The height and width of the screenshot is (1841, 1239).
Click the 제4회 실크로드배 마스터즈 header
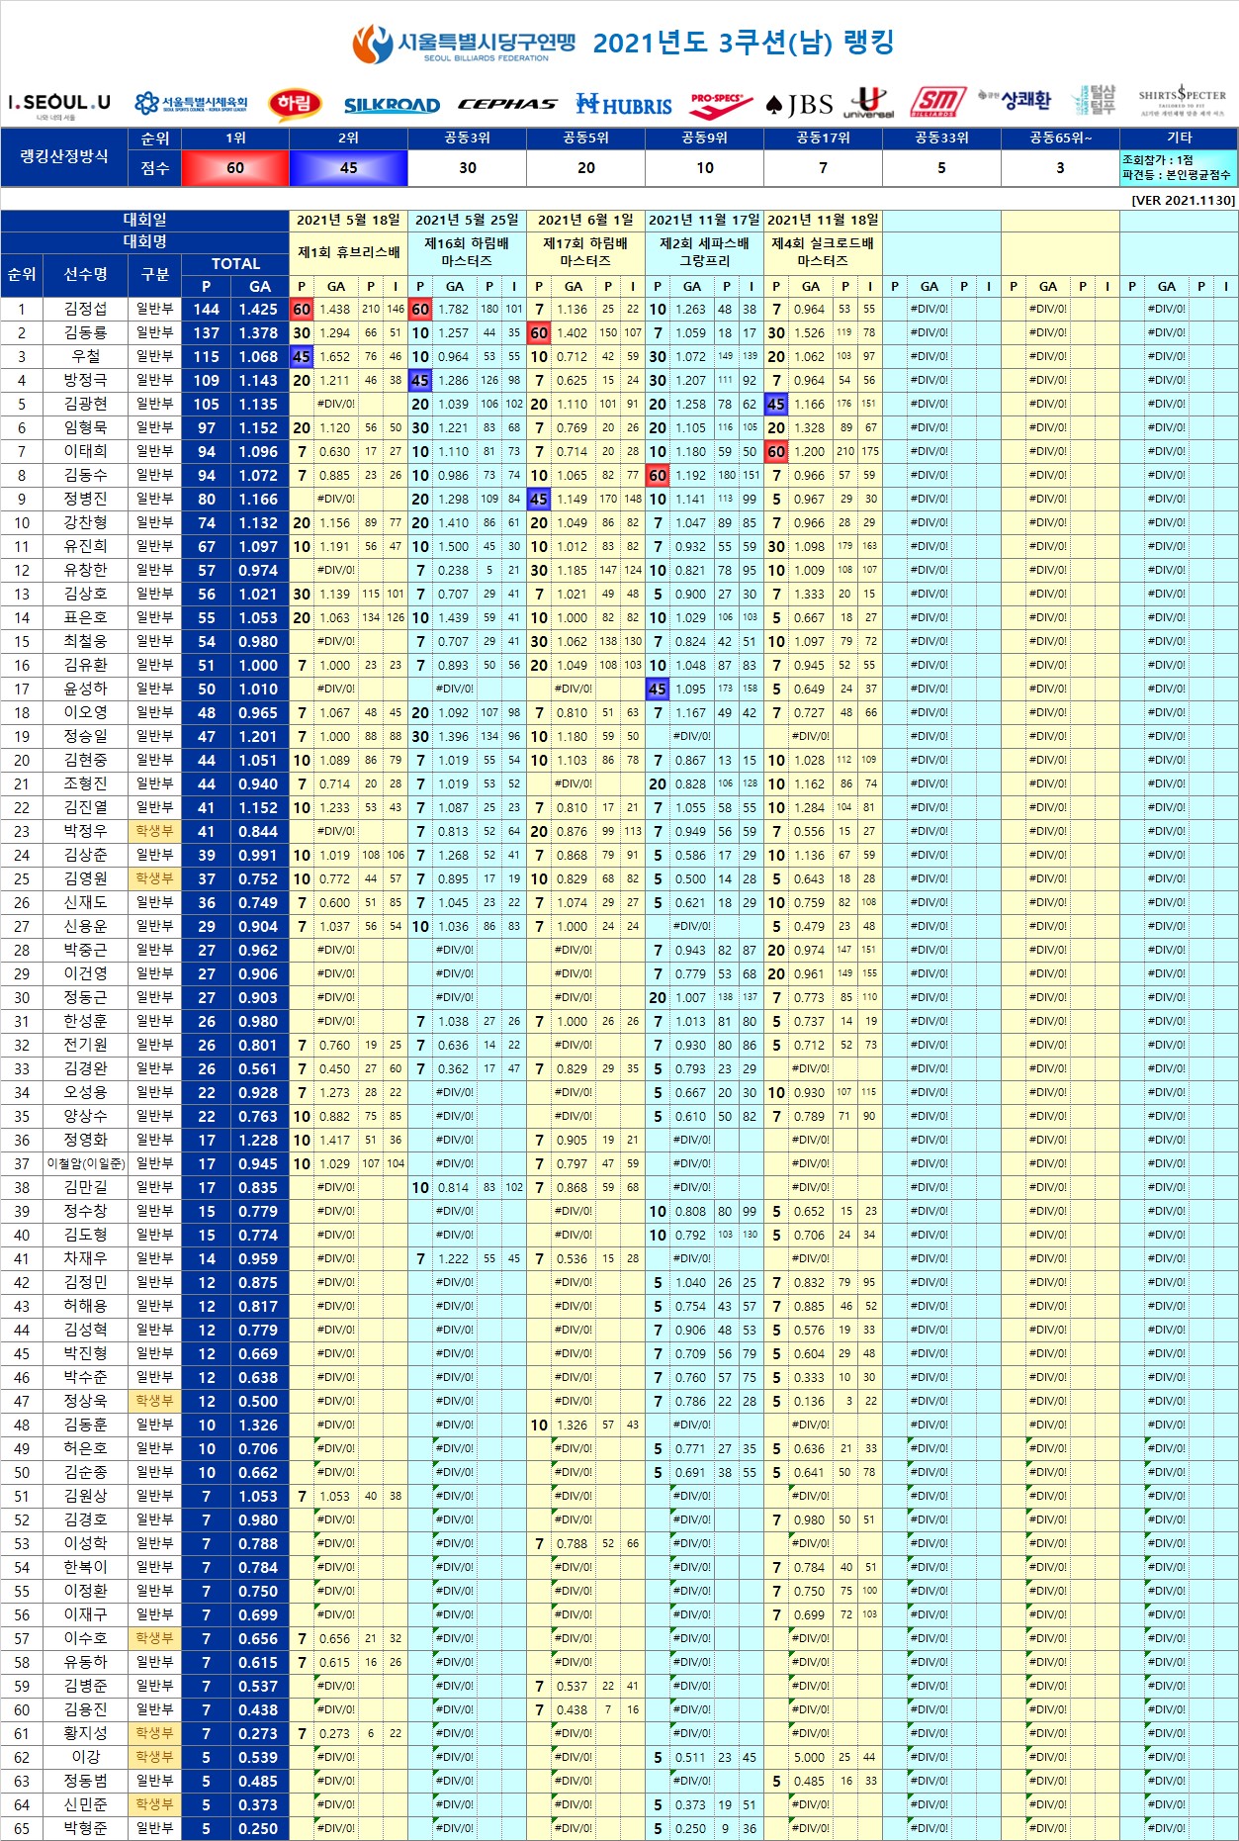823,252
